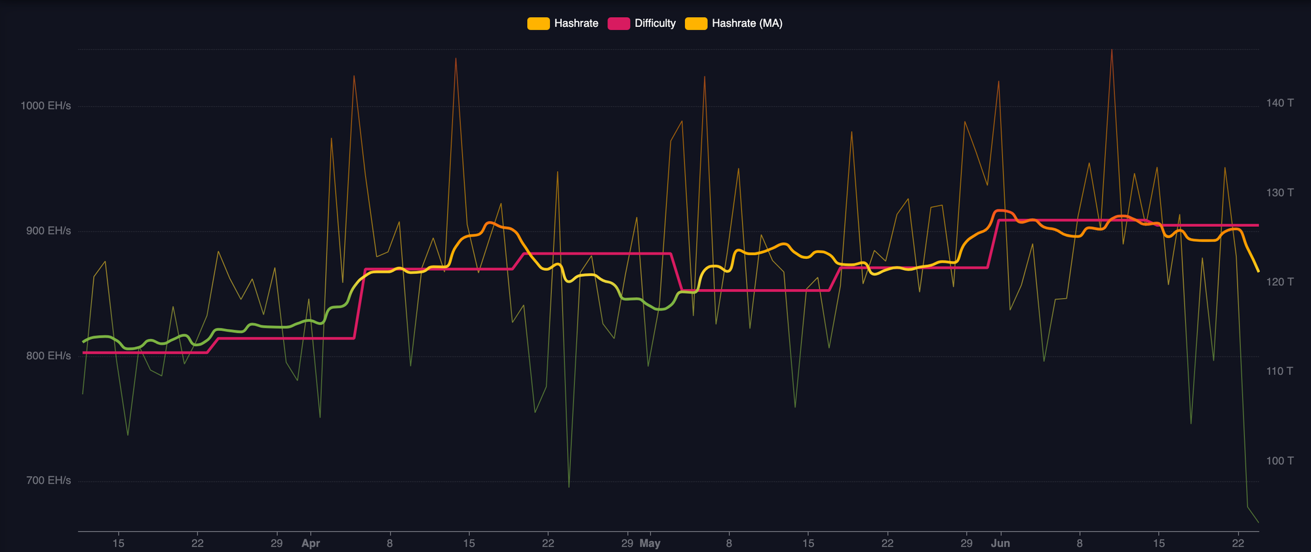
Task: Click the 120 T axis label
Action: pyautogui.click(x=1280, y=282)
